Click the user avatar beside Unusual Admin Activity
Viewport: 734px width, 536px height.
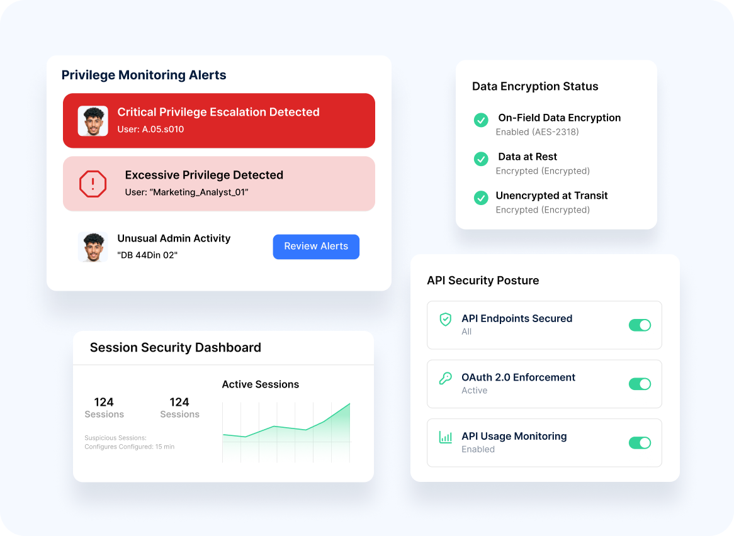(x=93, y=247)
